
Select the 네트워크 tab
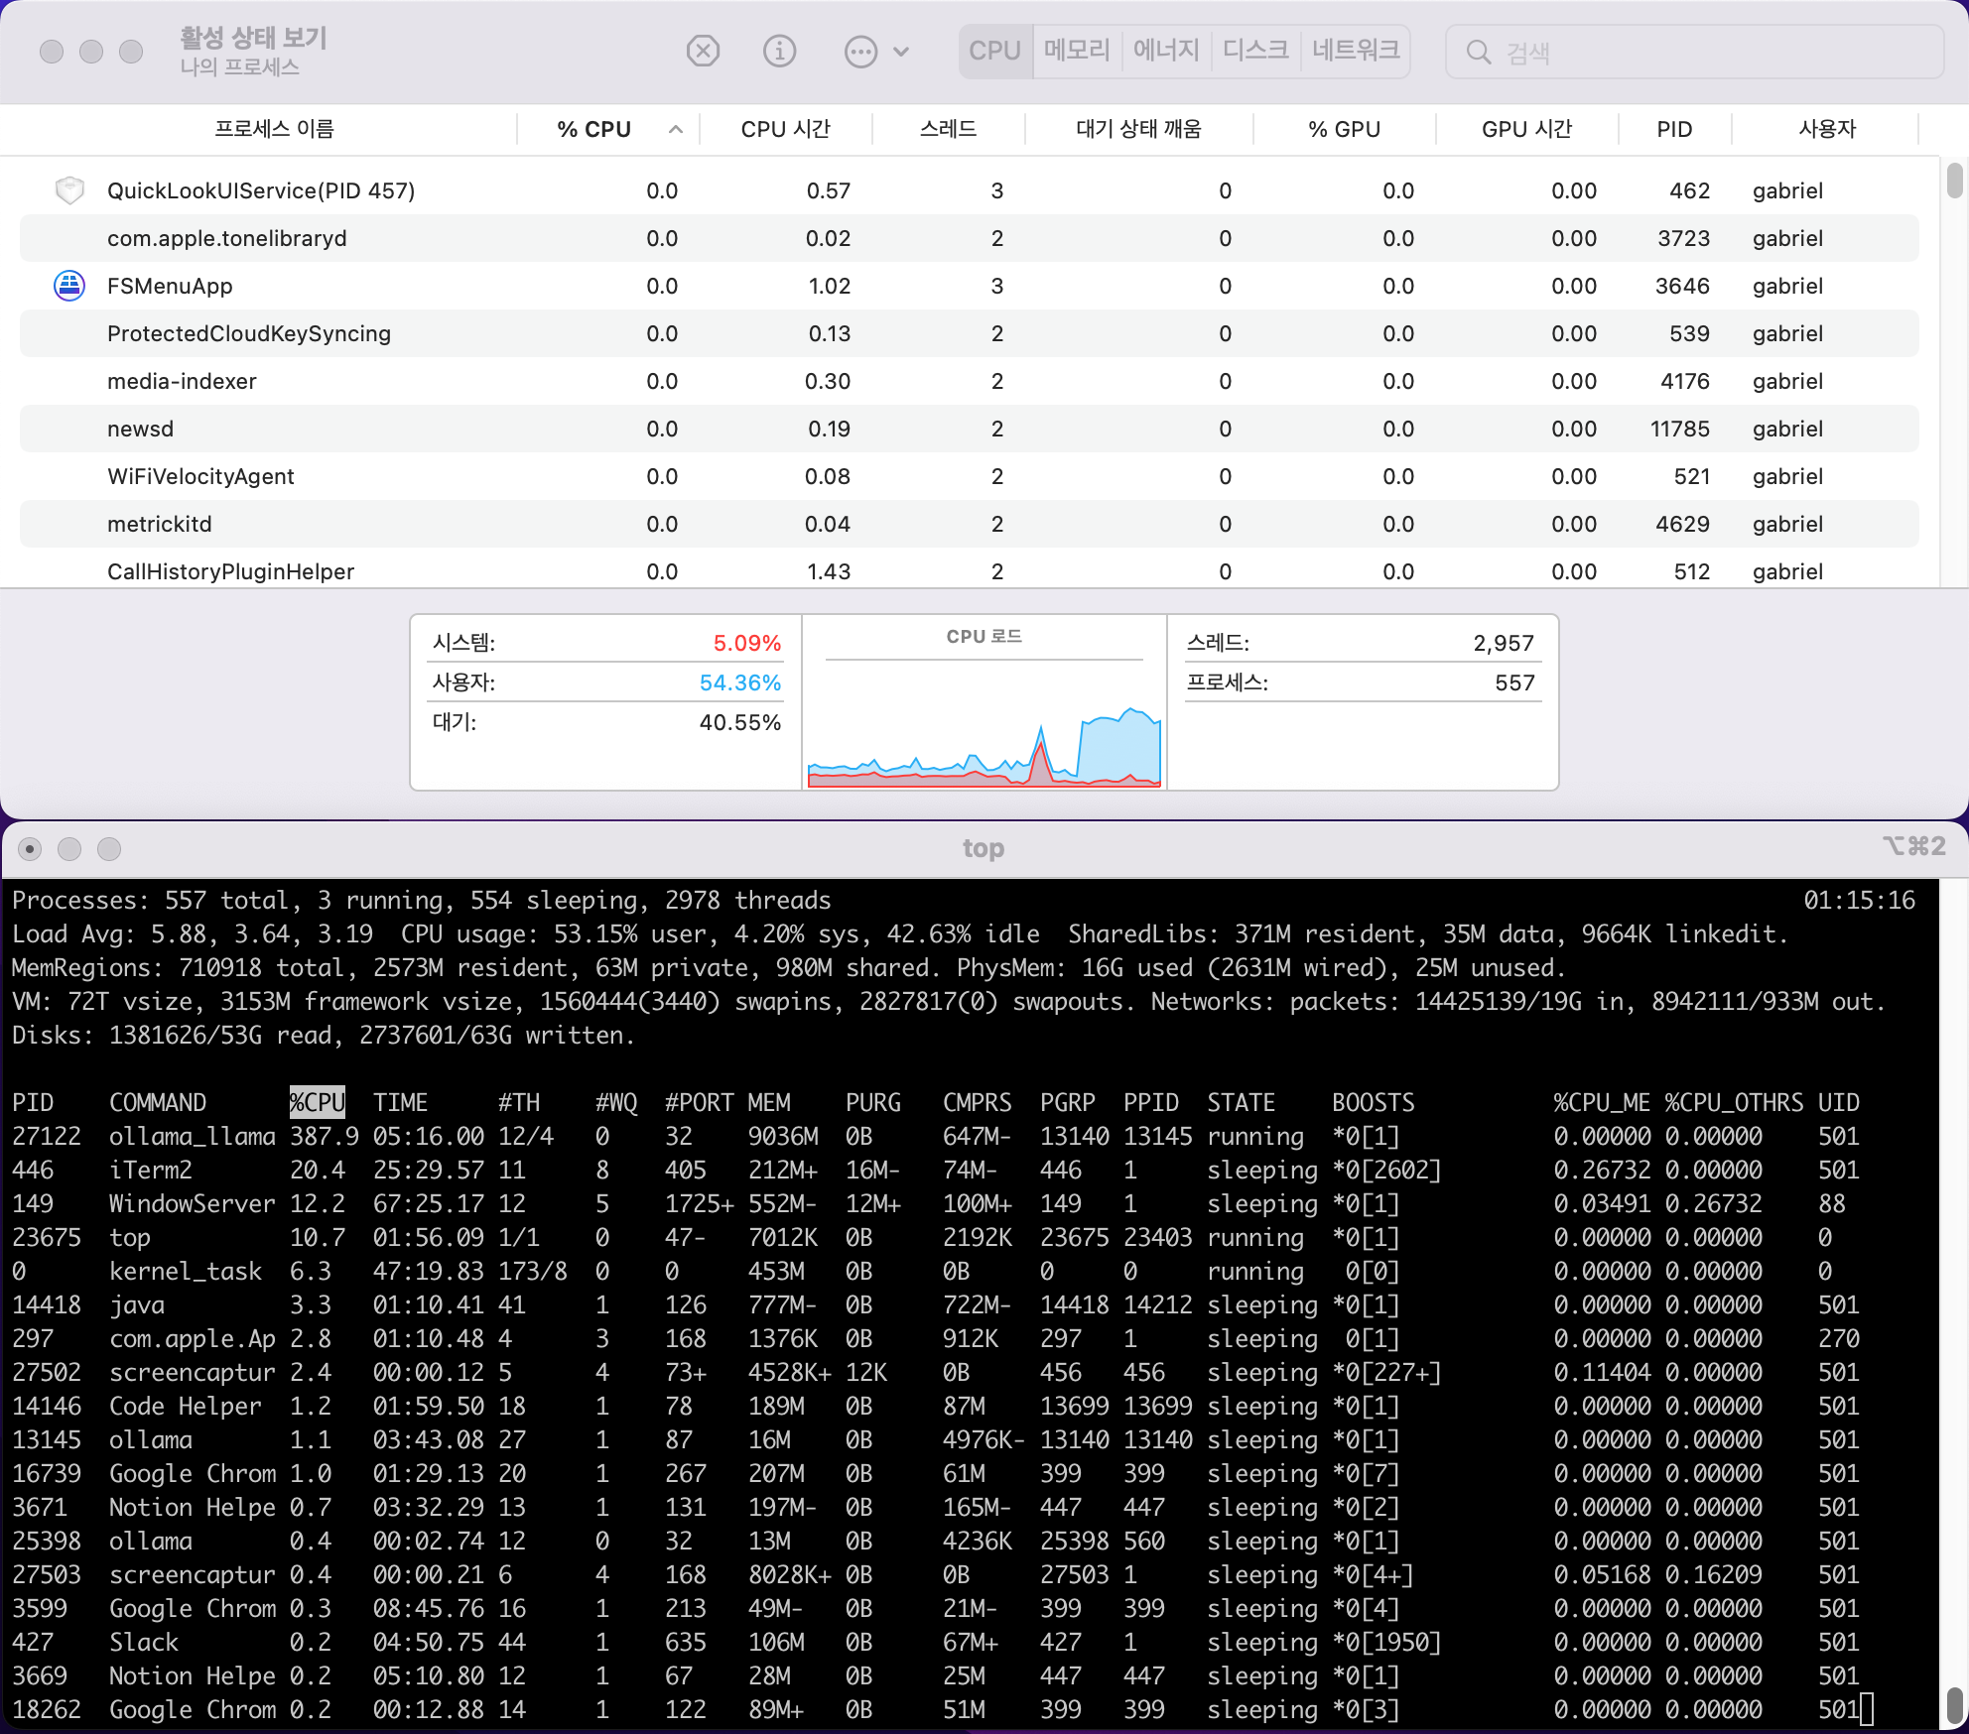click(1355, 51)
